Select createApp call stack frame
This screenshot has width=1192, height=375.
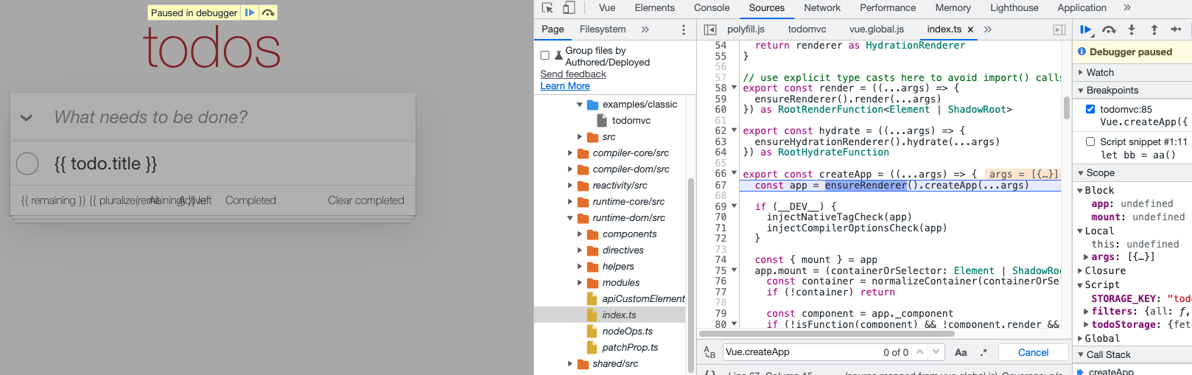1112,371
